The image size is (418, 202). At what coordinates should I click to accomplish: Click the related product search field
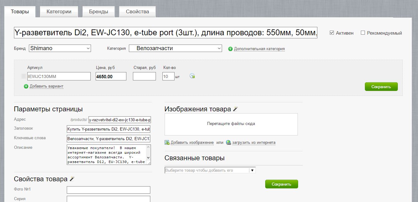click(207, 170)
